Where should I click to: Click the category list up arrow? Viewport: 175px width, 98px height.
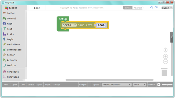click(x=26, y=11)
